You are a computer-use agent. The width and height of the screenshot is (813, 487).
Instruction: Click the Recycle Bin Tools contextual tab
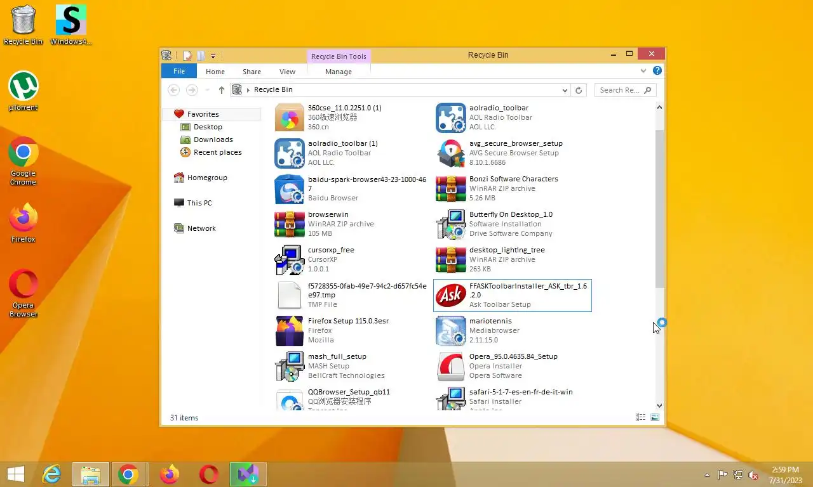point(339,56)
